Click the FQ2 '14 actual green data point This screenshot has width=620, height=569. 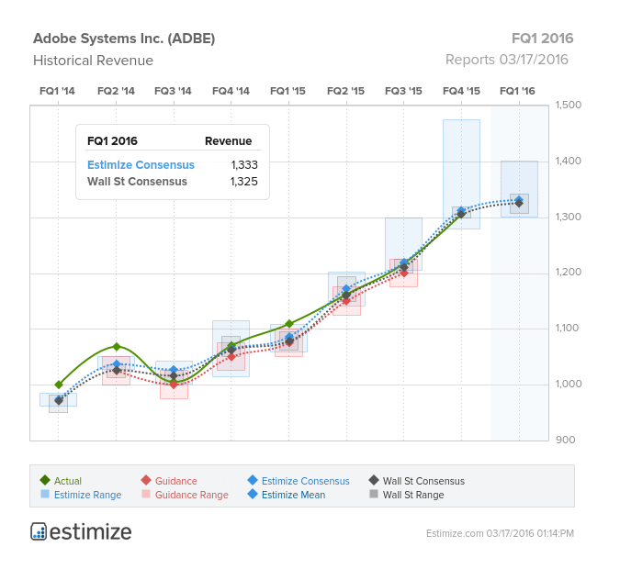click(x=117, y=347)
